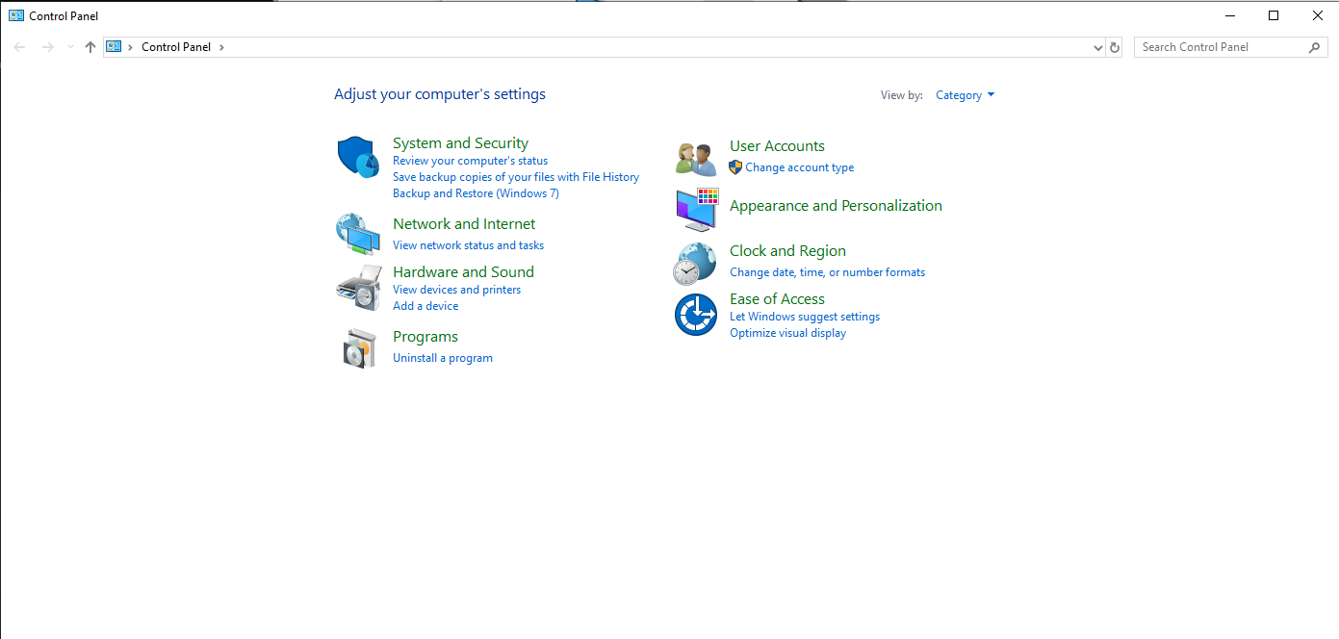
Task: Expand chevron after Control Panel in address bar
Action: (x=221, y=47)
